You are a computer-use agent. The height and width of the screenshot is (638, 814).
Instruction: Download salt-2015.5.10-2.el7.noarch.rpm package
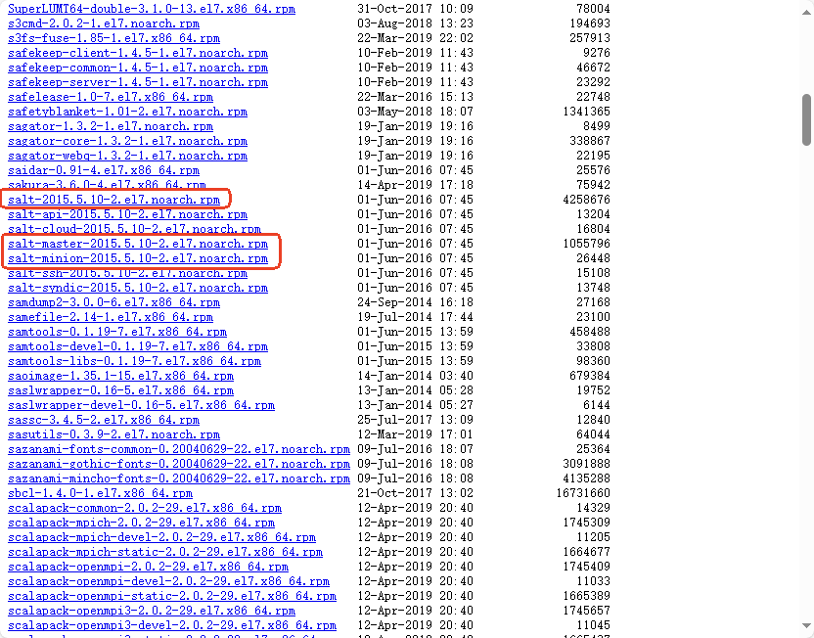point(113,200)
